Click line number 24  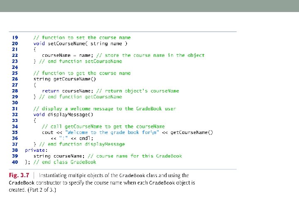pos(15,67)
